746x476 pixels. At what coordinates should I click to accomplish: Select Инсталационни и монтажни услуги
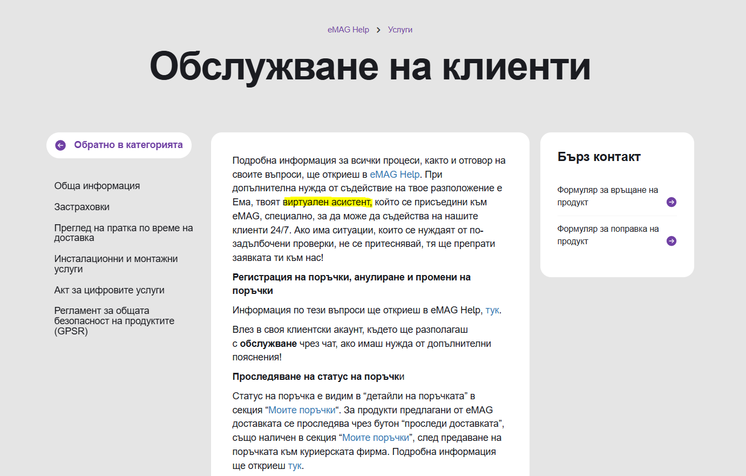click(116, 264)
